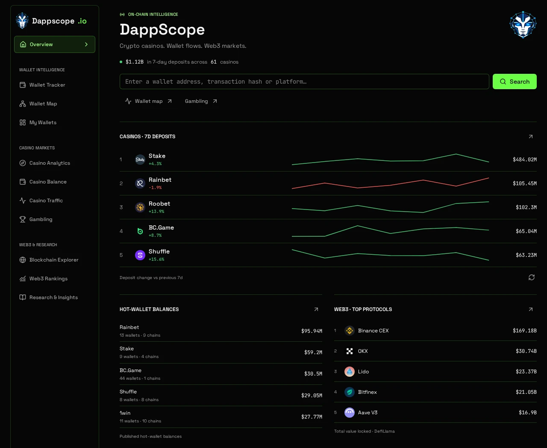Select Gambling in the sidebar menu
This screenshot has width=547, height=448.
click(55, 219)
